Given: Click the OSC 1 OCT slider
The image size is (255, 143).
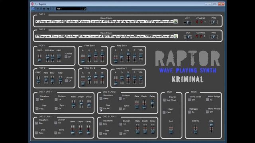Looking at the screenshot, I should coord(188,22).
